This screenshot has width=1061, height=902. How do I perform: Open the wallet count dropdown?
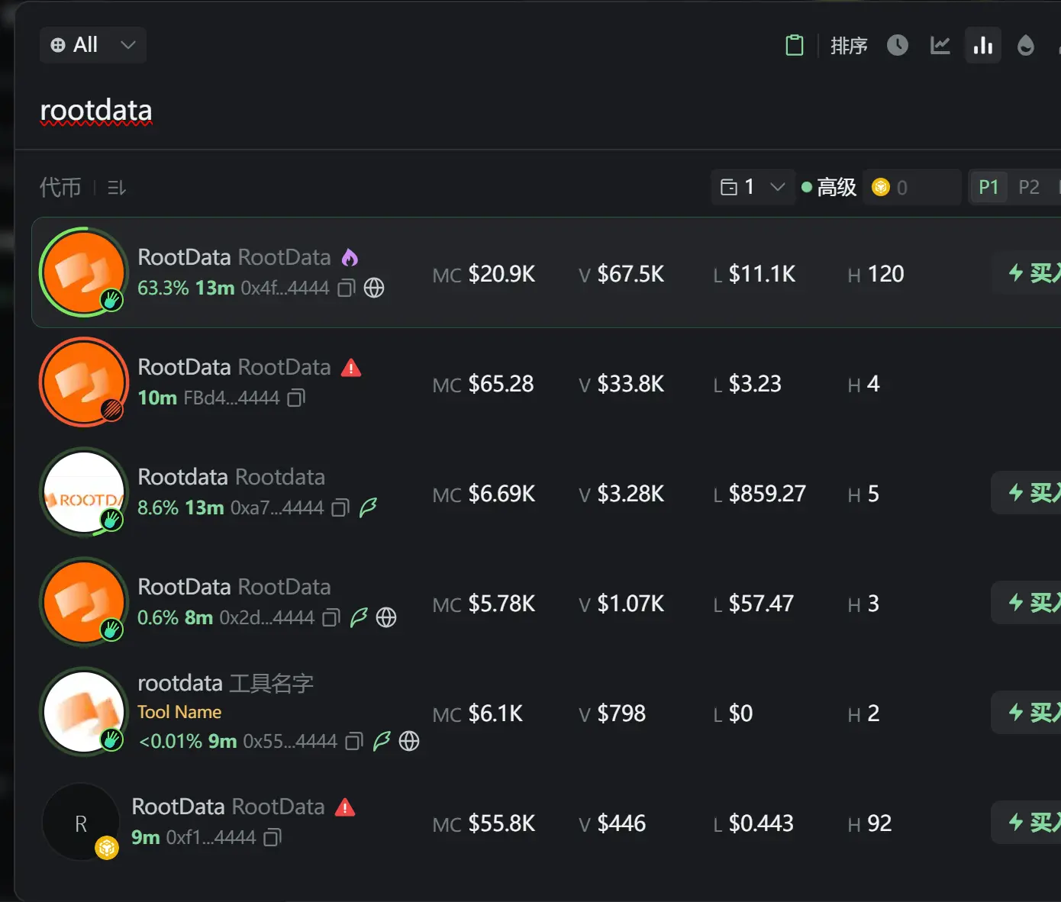coord(753,186)
